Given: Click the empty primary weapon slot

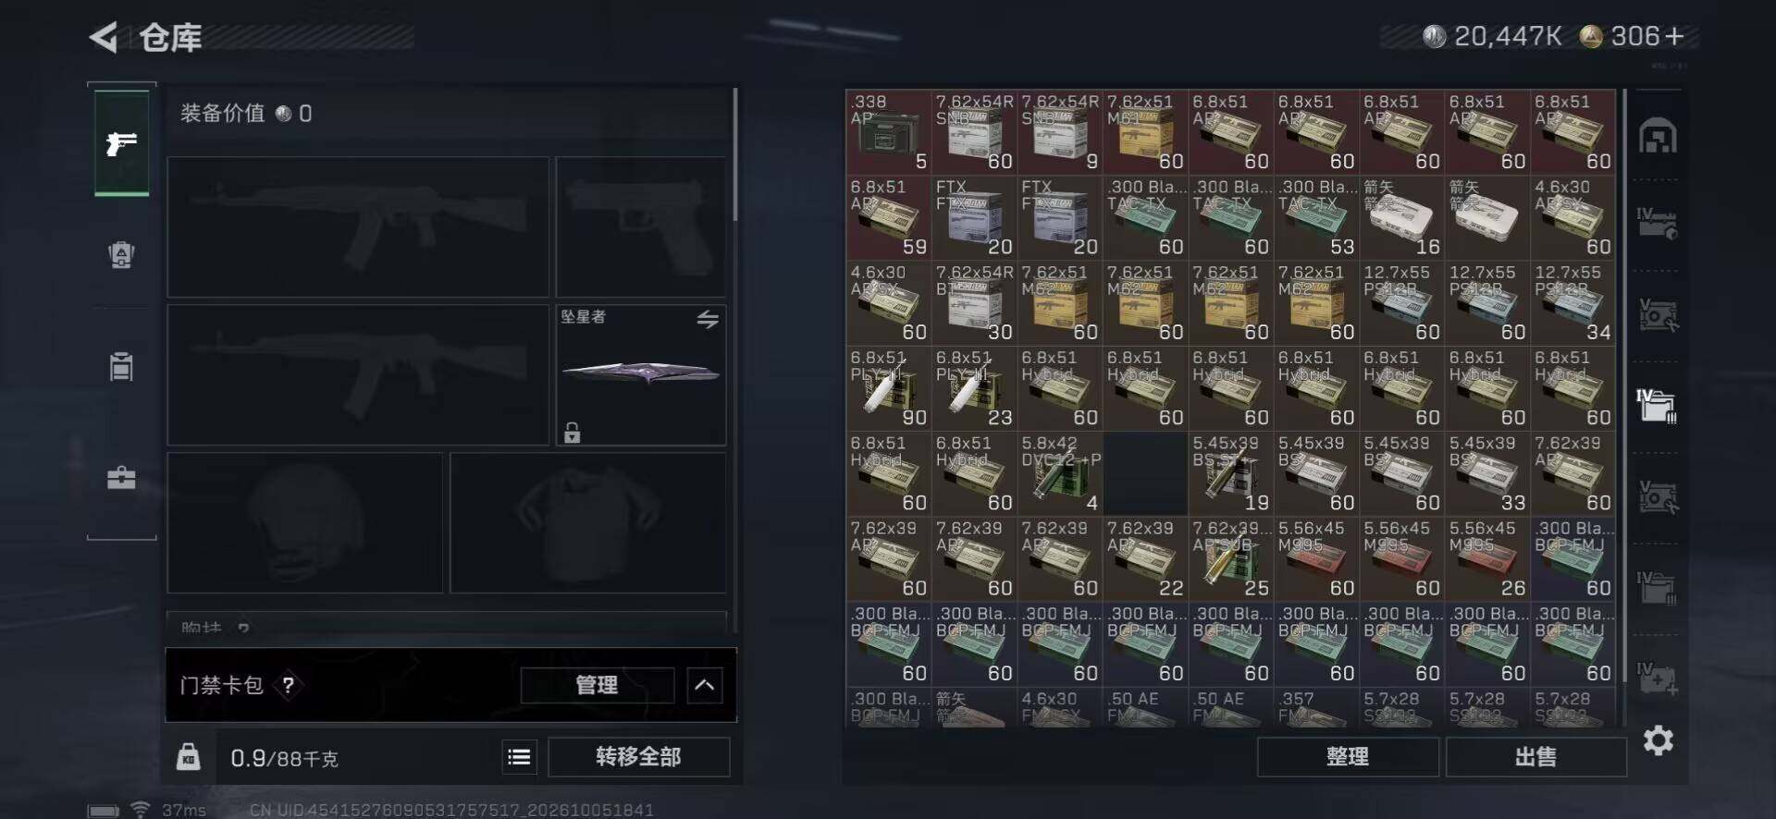Looking at the screenshot, I should coord(358,226).
